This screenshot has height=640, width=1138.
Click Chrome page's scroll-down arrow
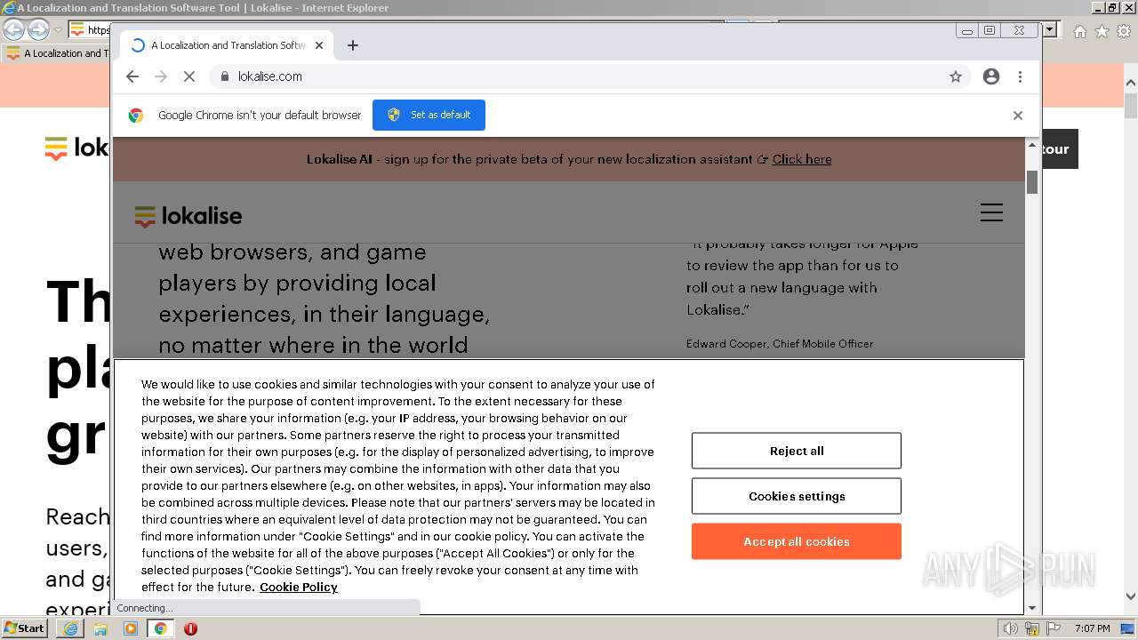click(x=1032, y=608)
